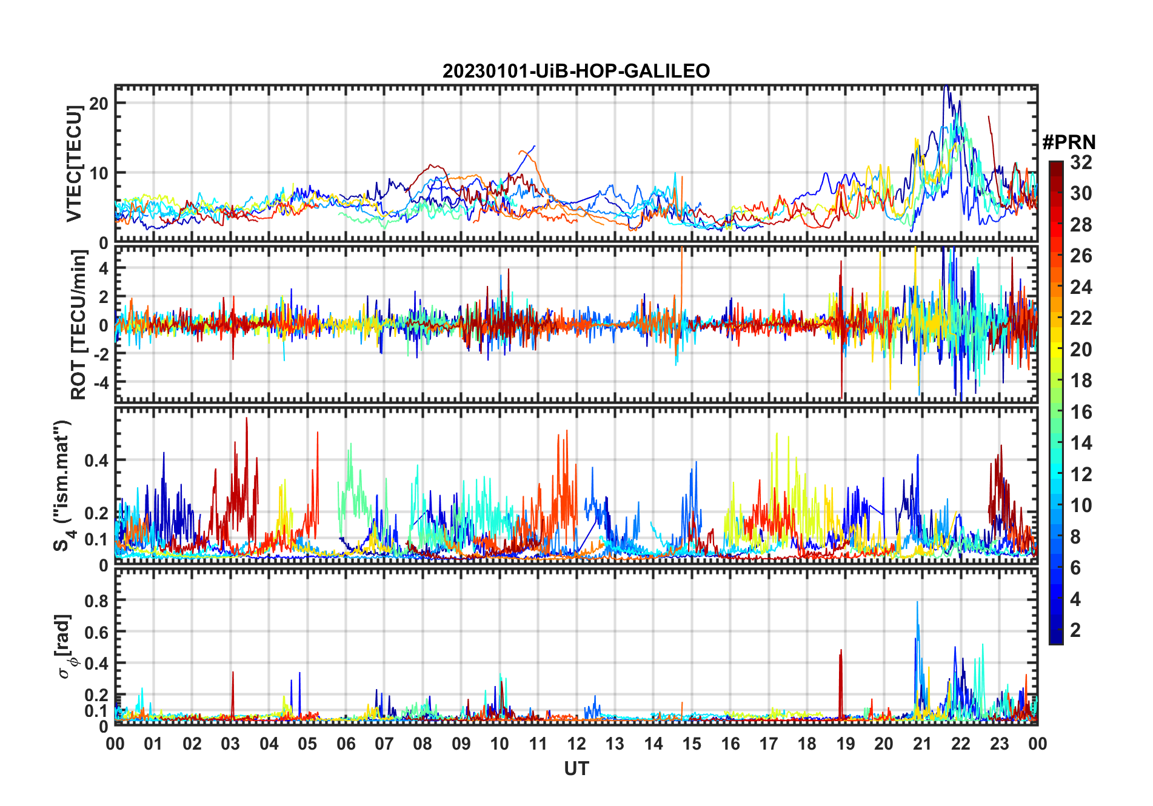Click x-axis tick label 04

pyautogui.click(x=269, y=744)
